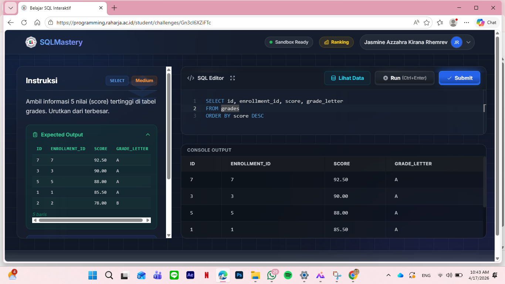
Task: Expand the SQL Editor to fullscreen
Action: pyautogui.click(x=233, y=78)
